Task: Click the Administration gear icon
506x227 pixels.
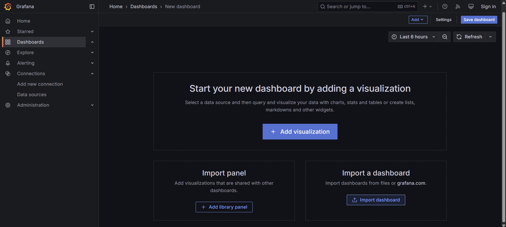Action: click(8, 105)
